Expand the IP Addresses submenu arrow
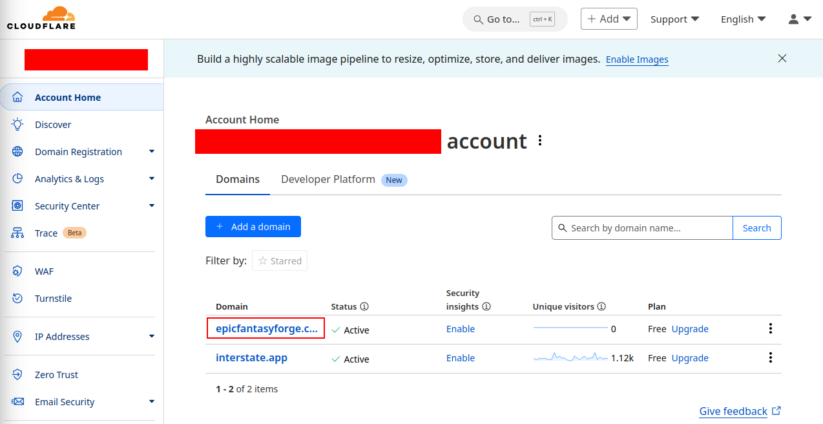Screen dimensions: 823x424 152,336
